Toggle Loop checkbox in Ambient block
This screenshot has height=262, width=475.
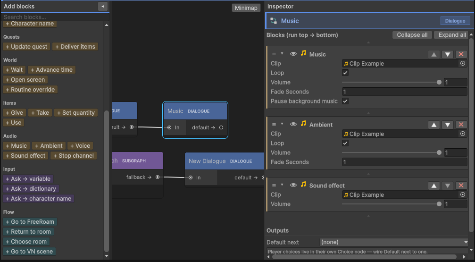point(345,143)
